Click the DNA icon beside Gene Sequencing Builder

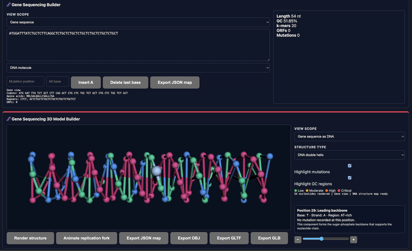pos(9,5)
